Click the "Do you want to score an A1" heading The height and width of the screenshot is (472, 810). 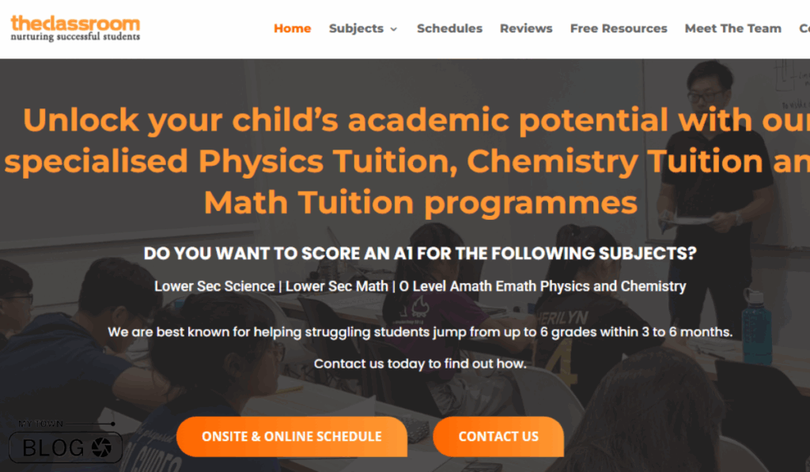420,255
